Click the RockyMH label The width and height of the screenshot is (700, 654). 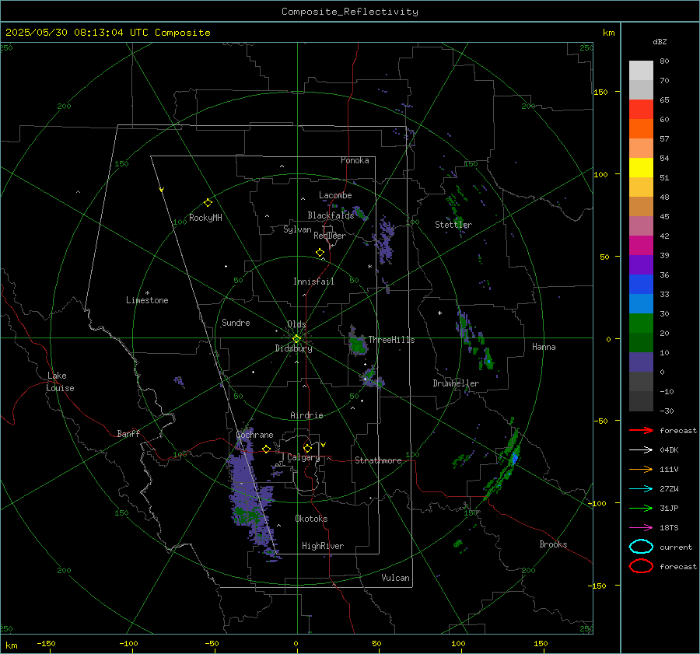205,218
